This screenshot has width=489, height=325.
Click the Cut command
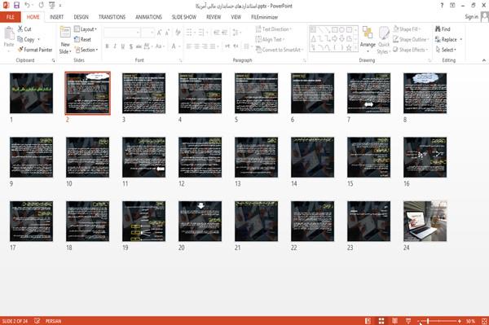[24, 29]
